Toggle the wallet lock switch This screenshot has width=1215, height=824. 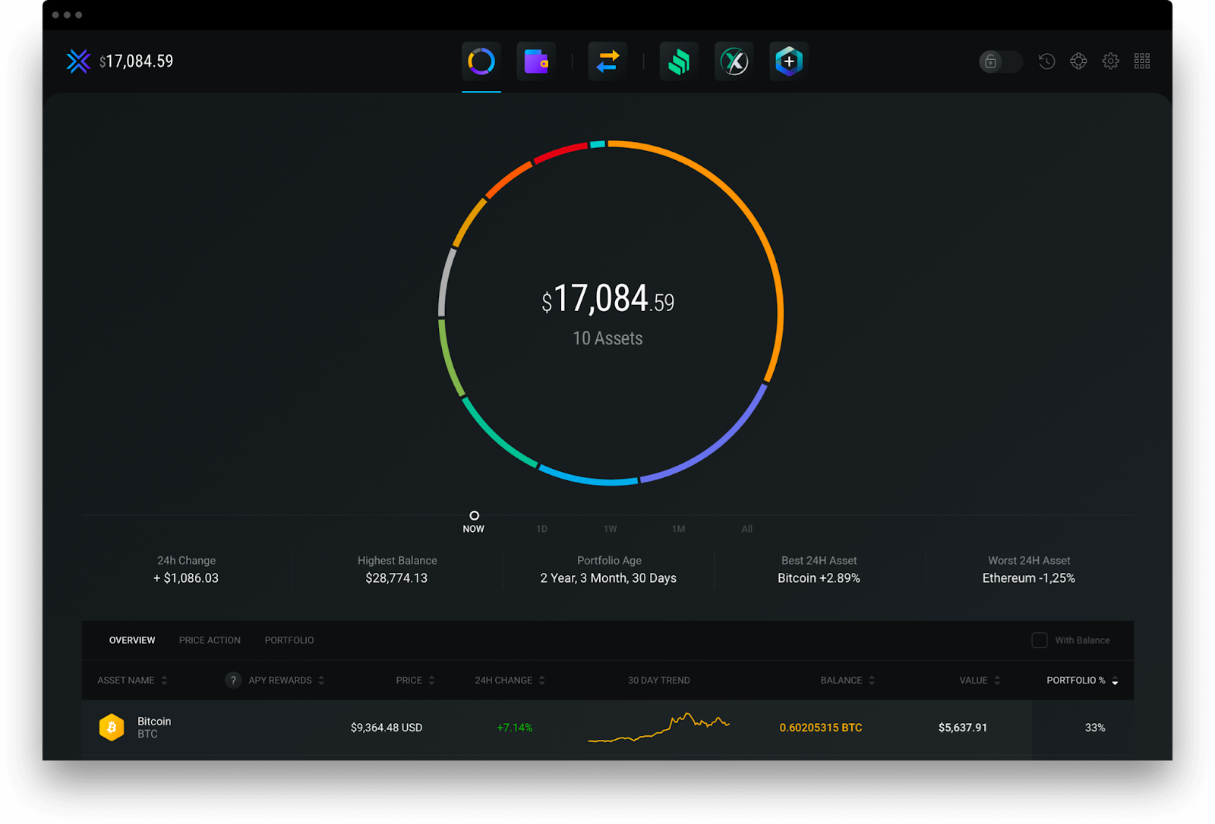[1000, 61]
